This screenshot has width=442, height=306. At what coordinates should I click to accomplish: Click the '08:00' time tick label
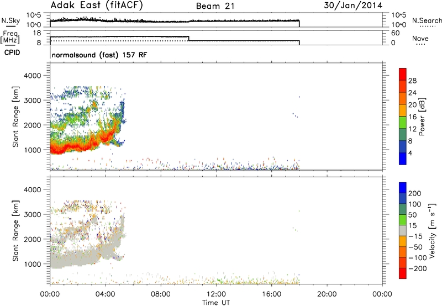point(161,294)
